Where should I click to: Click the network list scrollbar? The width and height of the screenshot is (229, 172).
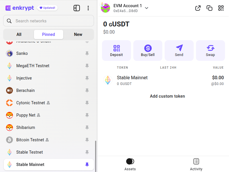click(96, 156)
